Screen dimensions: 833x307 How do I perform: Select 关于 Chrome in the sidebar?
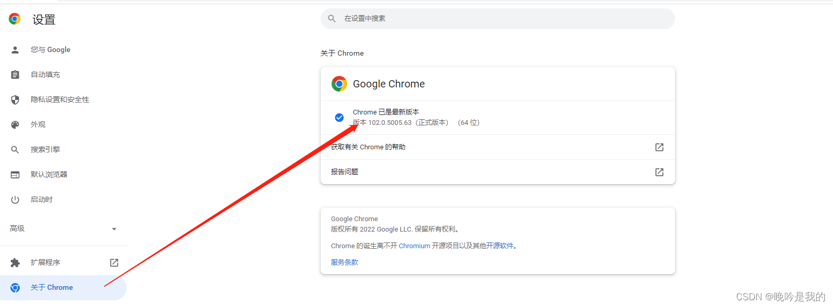(x=64, y=288)
